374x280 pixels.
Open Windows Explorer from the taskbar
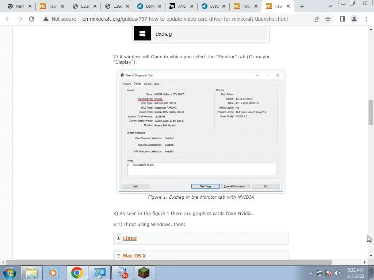(32, 273)
